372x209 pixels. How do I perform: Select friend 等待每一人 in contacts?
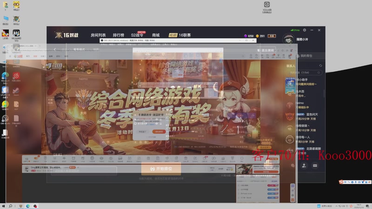tap(305, 139)
